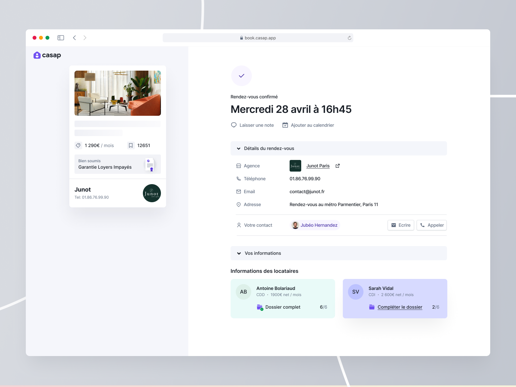
Task: Click phone number 01.86.76.99.90 in details
Action: click(x=305, y=179)
